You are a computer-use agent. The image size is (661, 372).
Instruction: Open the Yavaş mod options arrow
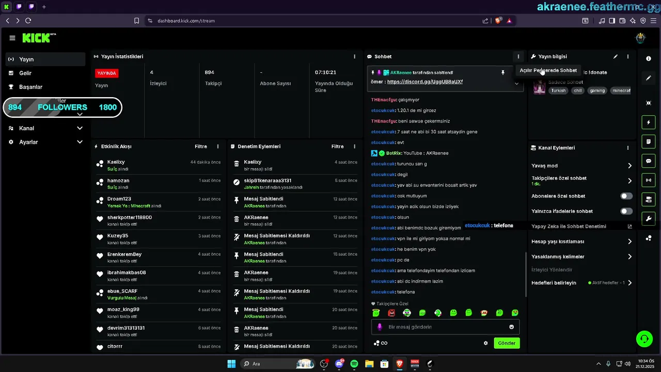click(x=629, y=166)
